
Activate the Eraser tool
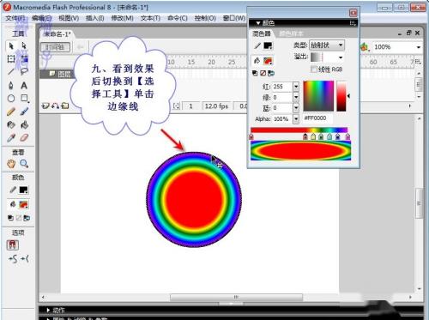pyautogui.click(x=24, y=138)
